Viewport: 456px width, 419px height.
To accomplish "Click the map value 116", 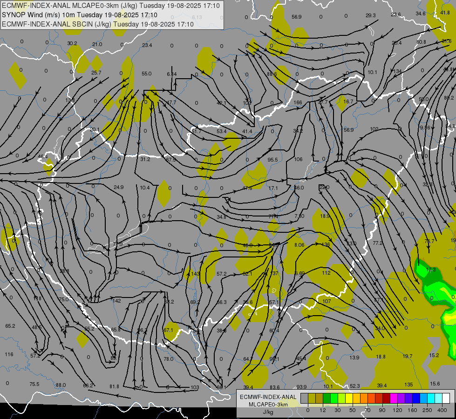I will (x=9, y=354).
